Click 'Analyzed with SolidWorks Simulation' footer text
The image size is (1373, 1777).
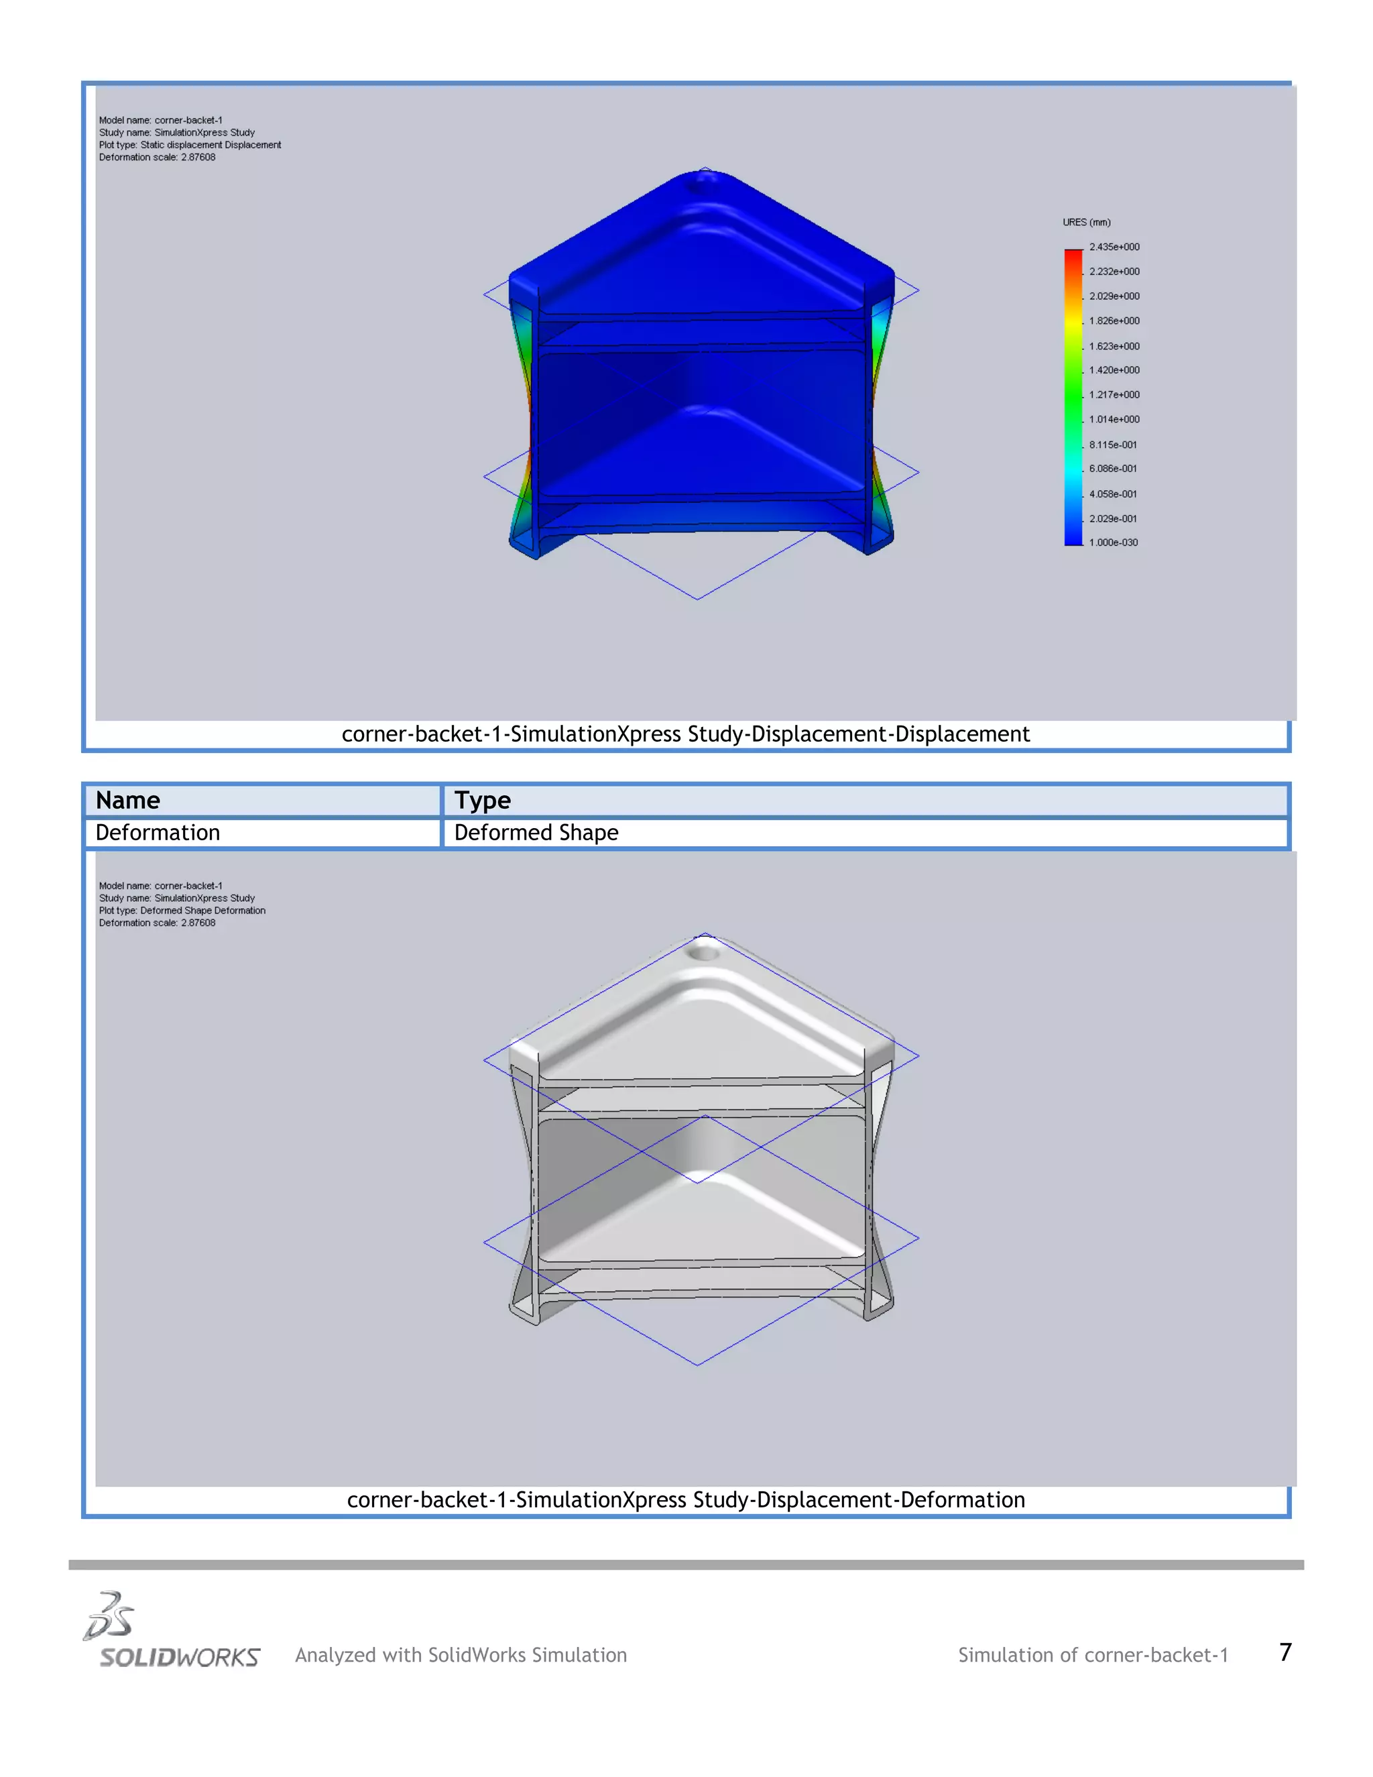[x=461, y=1655]
